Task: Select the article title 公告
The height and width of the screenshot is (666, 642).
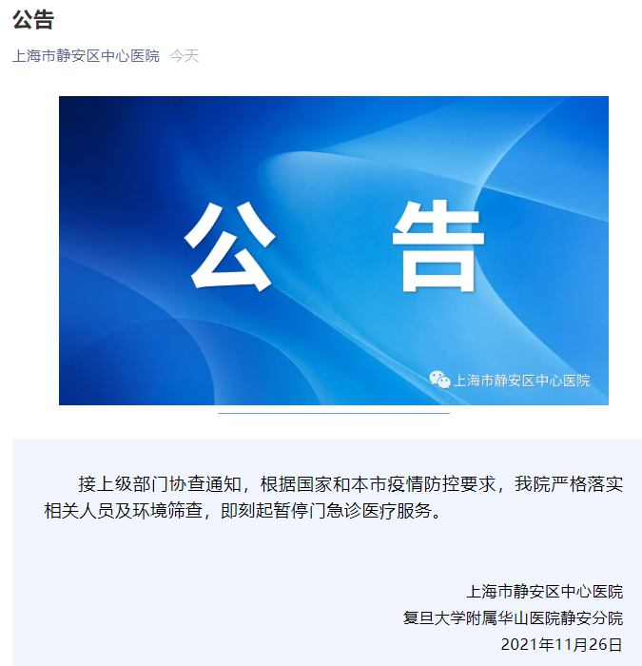Action: (33, 20)
